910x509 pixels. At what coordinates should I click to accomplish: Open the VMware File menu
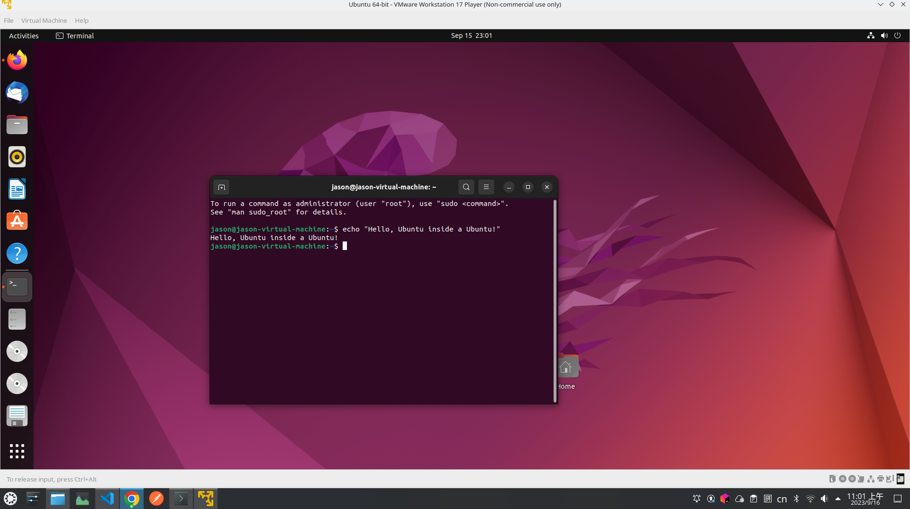9,20
